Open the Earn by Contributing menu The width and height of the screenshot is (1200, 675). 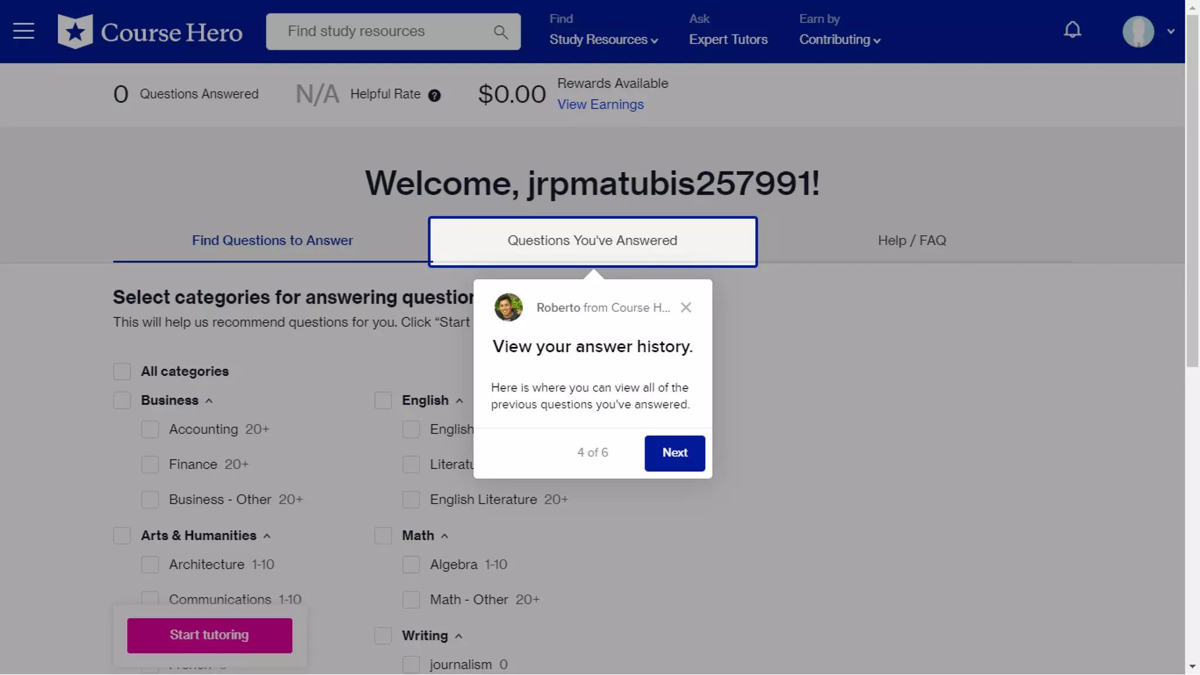tap(839, 40)
